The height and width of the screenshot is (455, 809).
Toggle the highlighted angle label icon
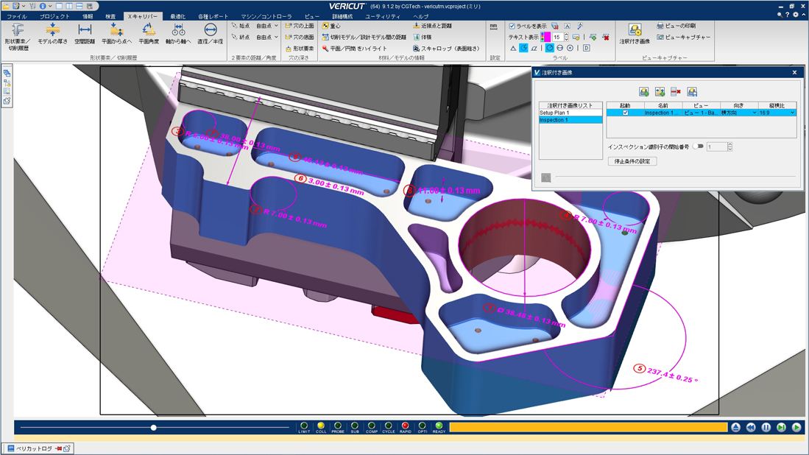tap(523, 48)
